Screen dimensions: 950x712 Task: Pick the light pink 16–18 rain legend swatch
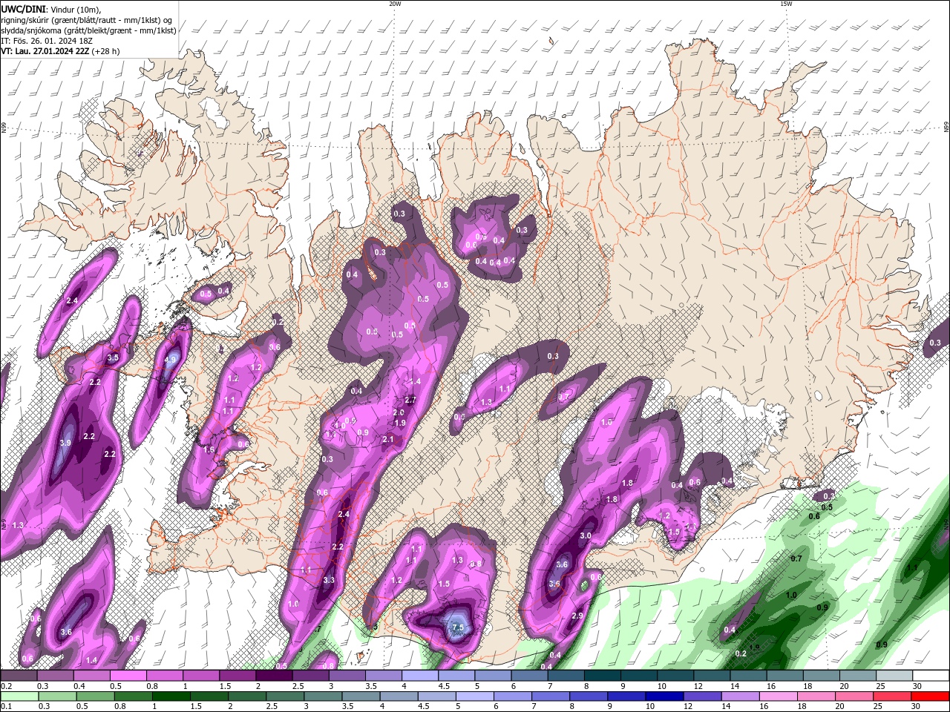776,696
